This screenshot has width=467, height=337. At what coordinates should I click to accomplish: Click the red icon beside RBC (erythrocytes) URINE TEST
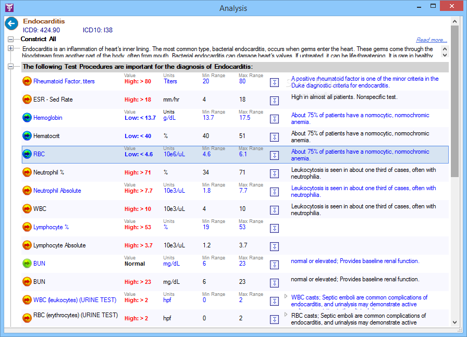click(x=27, y=318)
